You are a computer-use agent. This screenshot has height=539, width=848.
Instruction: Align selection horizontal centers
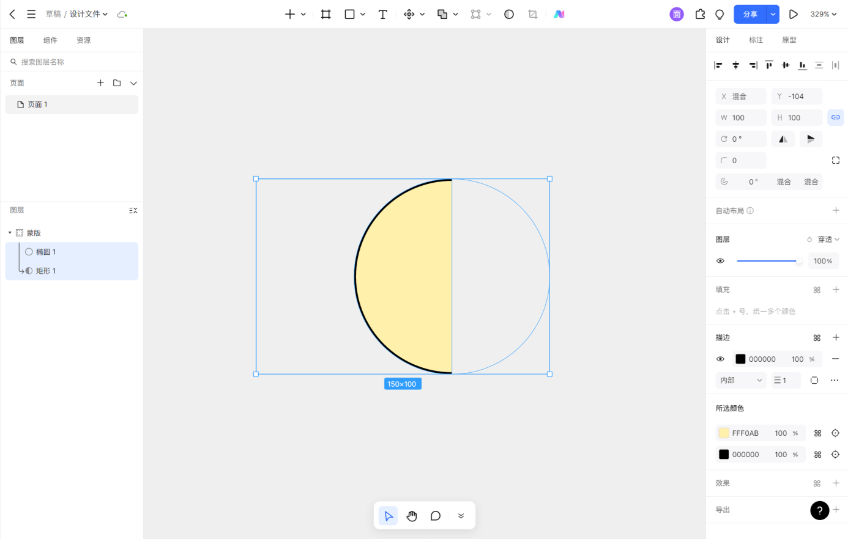pos(736,65)
